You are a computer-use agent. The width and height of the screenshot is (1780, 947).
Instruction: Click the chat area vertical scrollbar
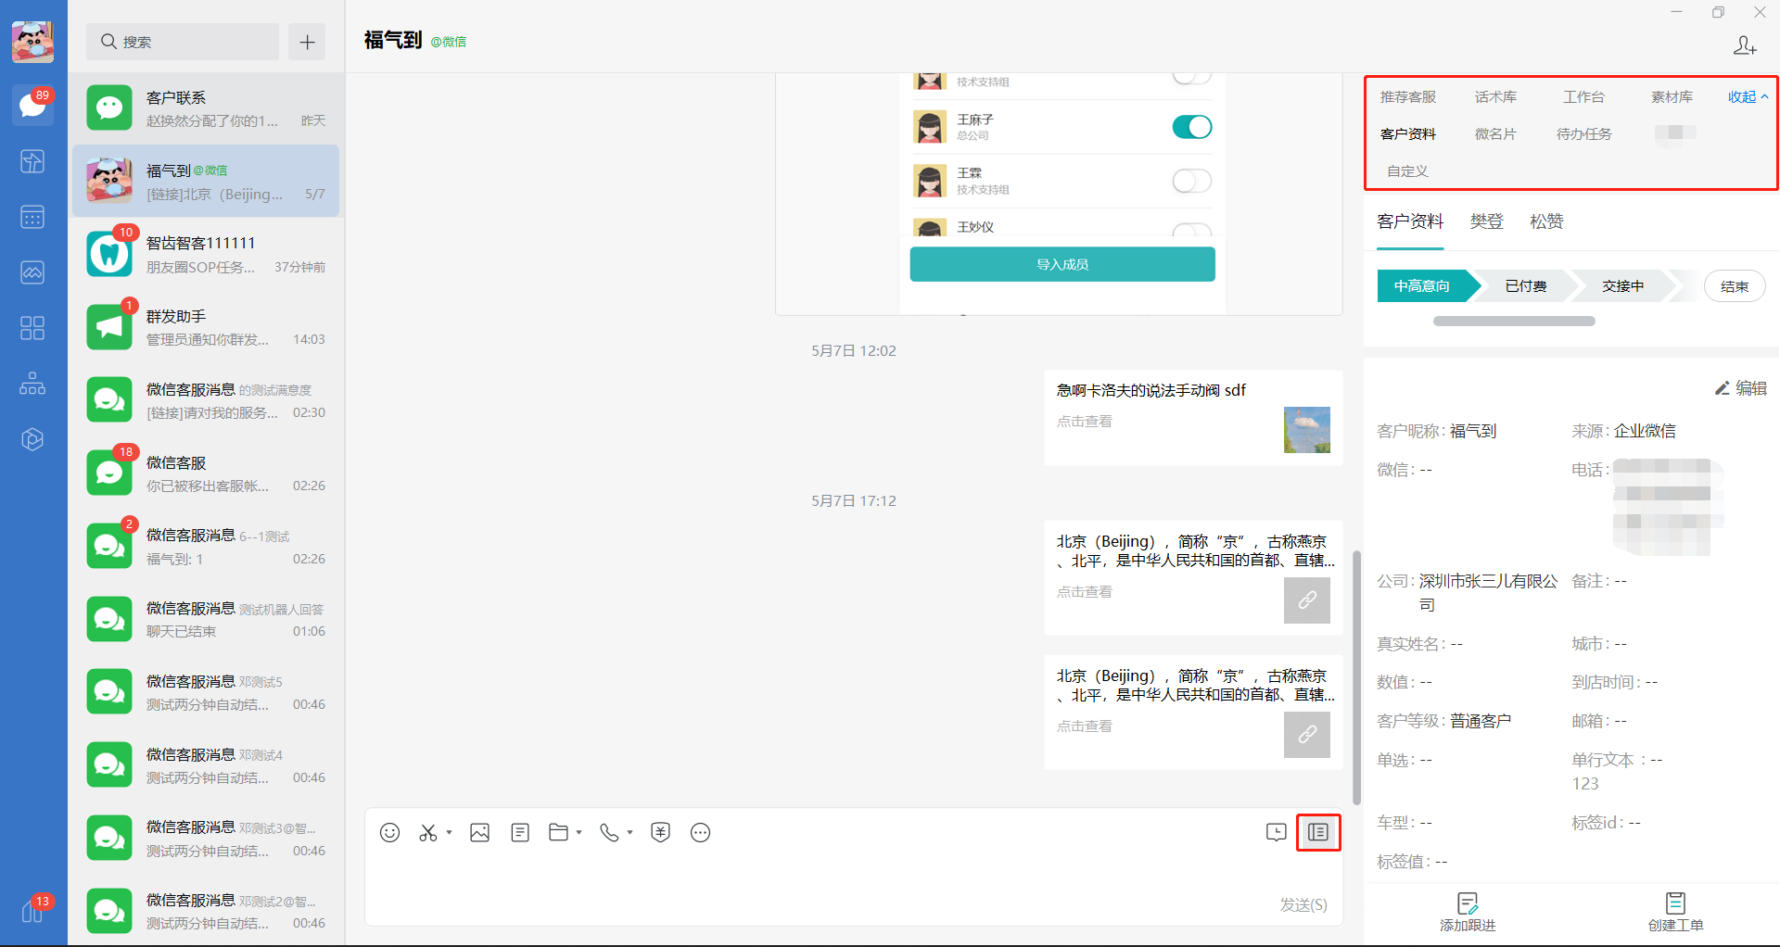(1356, 677)
